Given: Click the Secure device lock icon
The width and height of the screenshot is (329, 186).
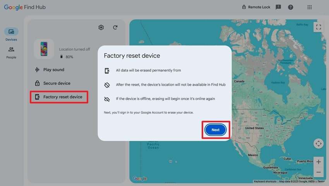Looking at the screenshot, I should coord(37,83).
